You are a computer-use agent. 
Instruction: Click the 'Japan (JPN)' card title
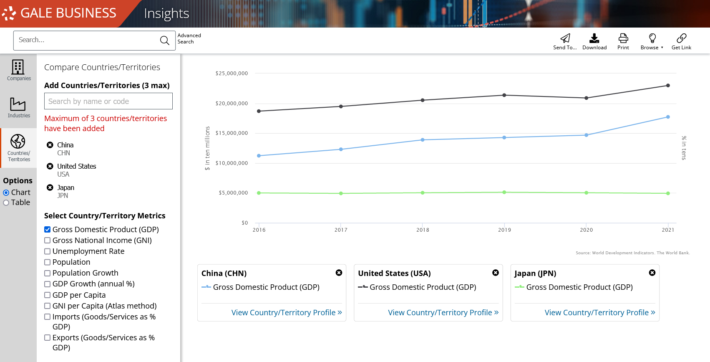535,273
